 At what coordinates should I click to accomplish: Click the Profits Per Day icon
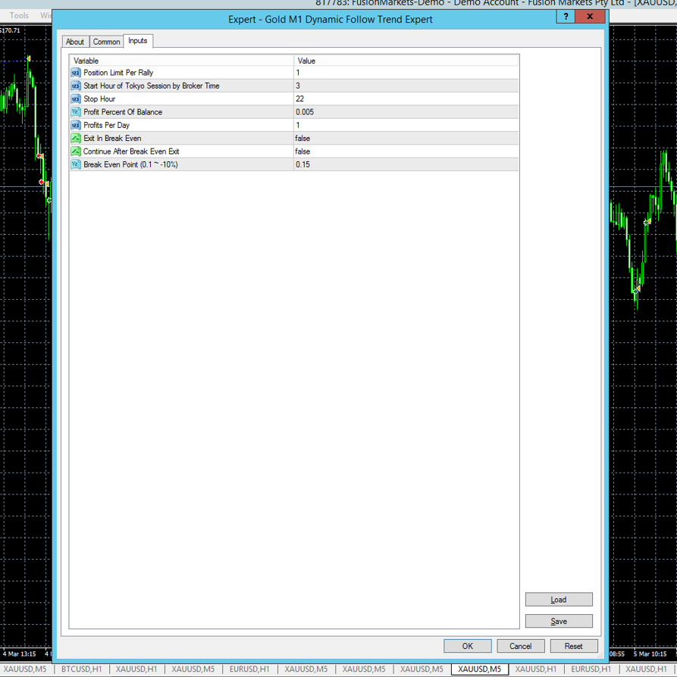coord(76,125)
